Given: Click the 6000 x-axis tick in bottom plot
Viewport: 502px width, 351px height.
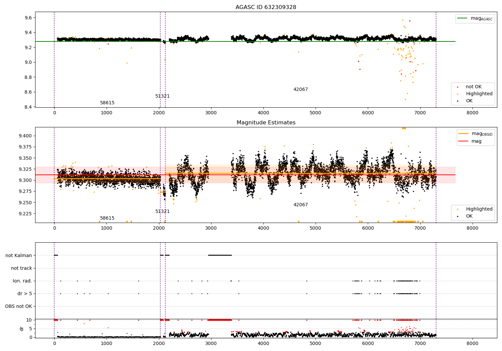Looking at the screenshot, I should [368, 343].
